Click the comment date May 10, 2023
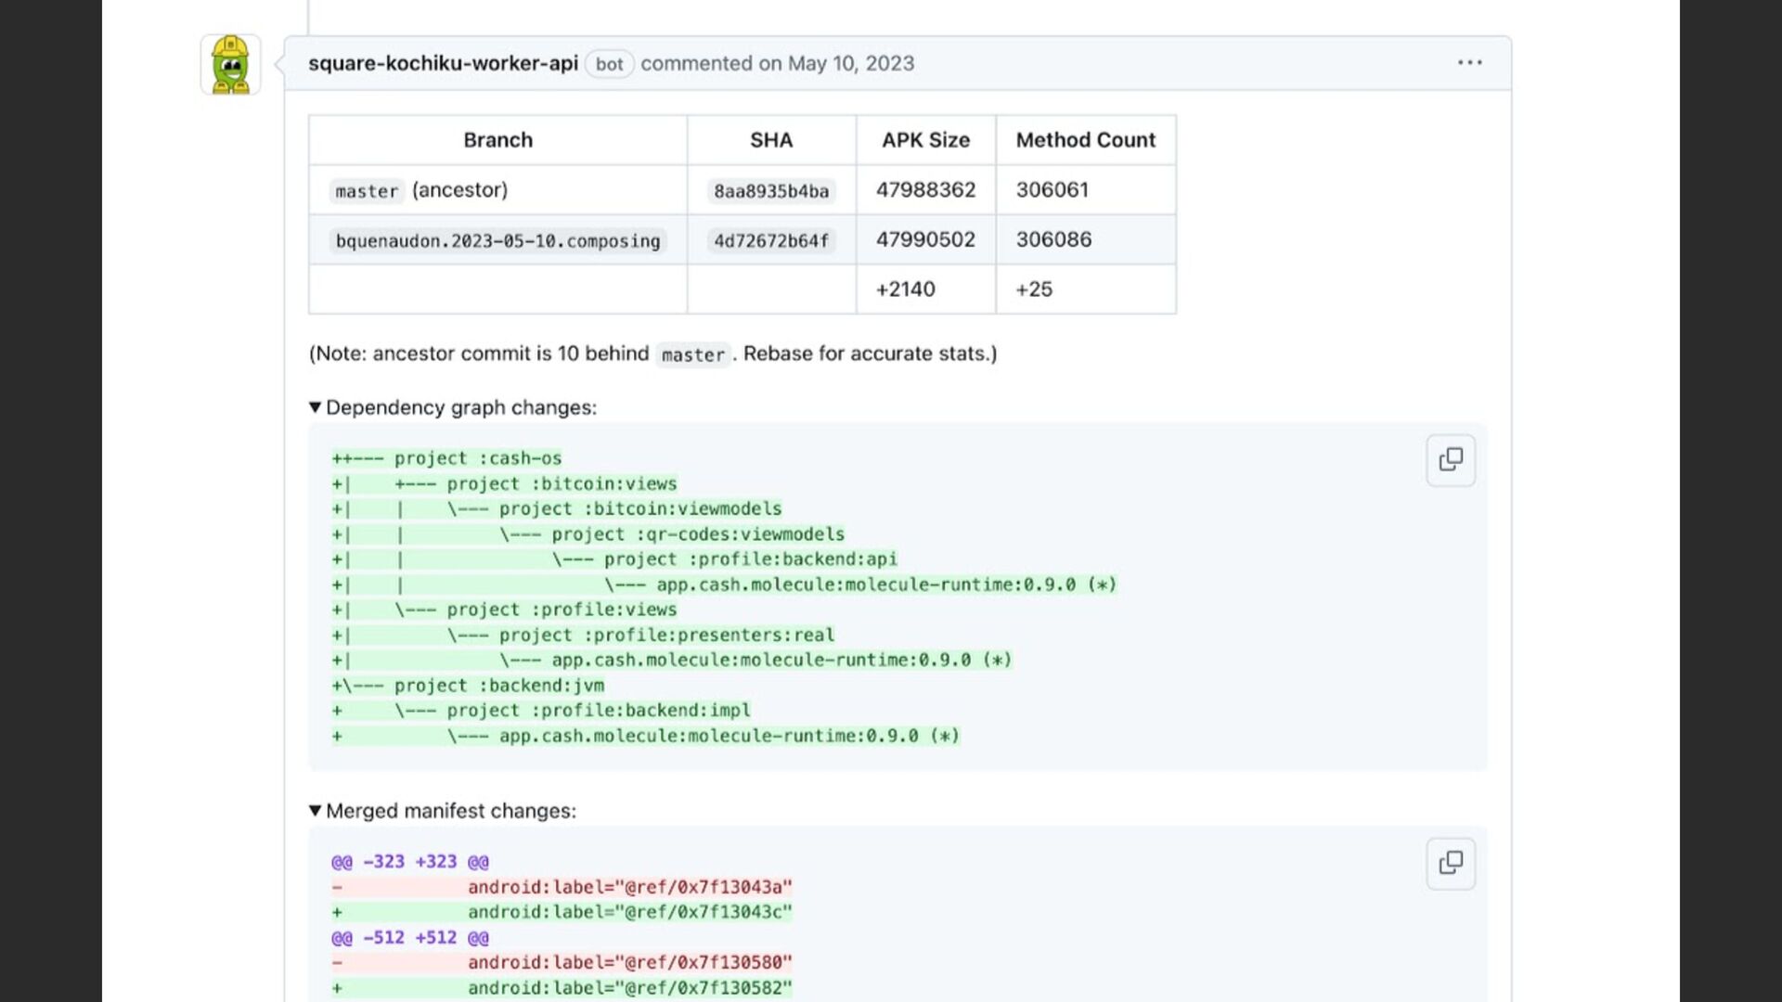Image resolution: width=1782 pixels, height=1002 pixels. coord(850,63)
